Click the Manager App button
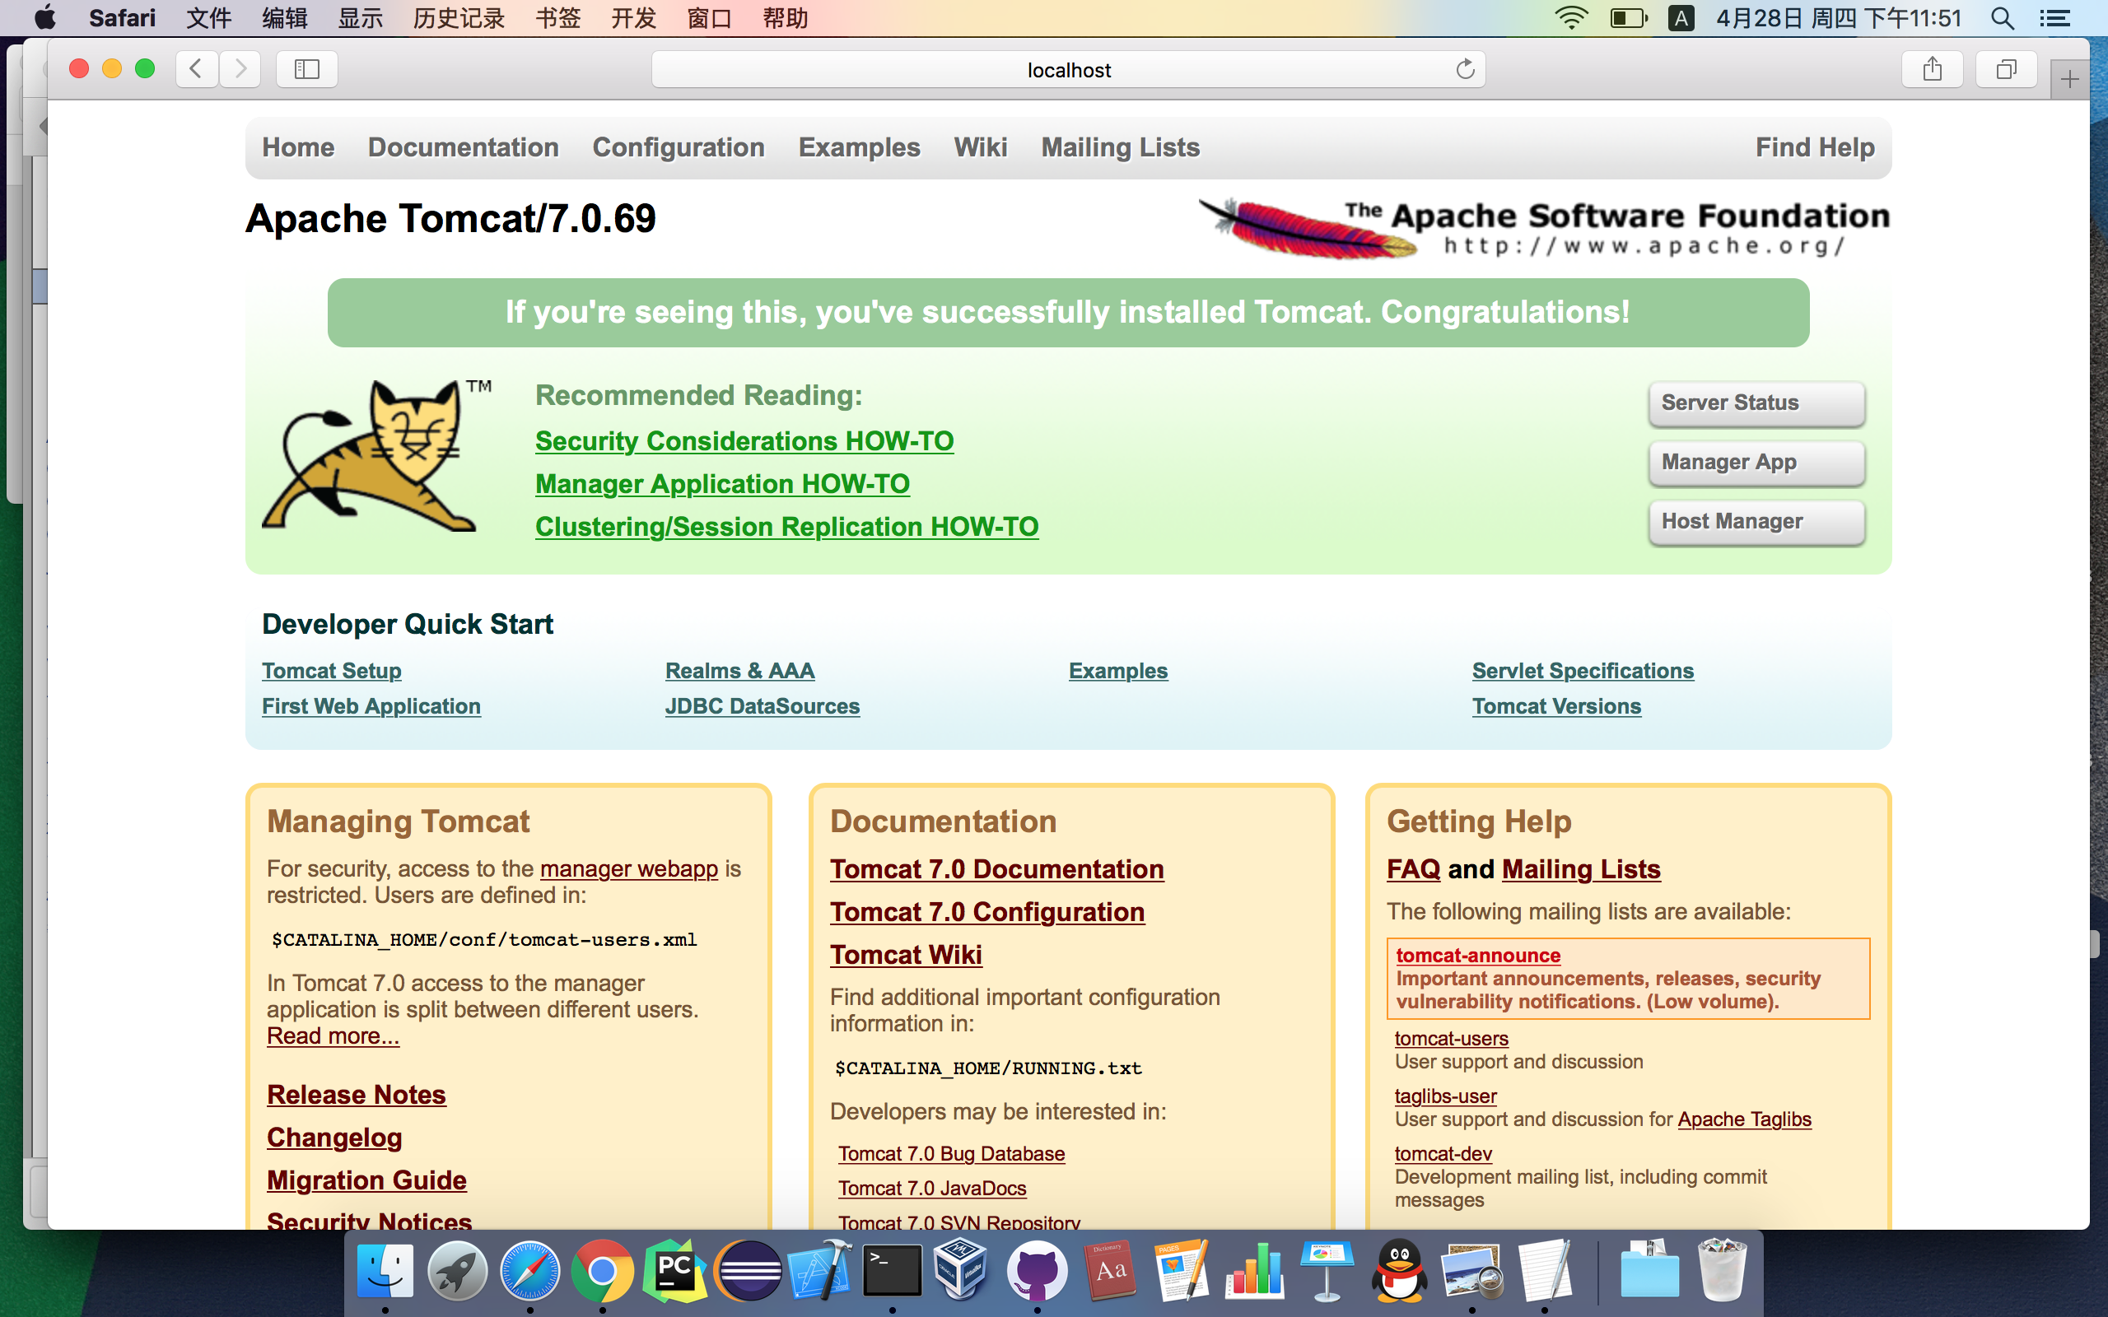 (x=1756, y=462)
